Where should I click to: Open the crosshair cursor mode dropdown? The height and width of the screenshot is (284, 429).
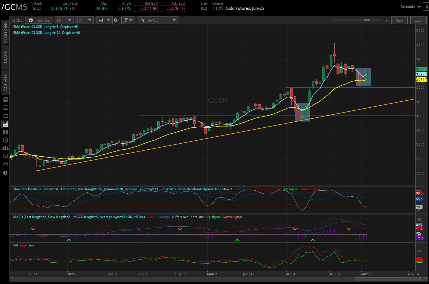(128, 20)
